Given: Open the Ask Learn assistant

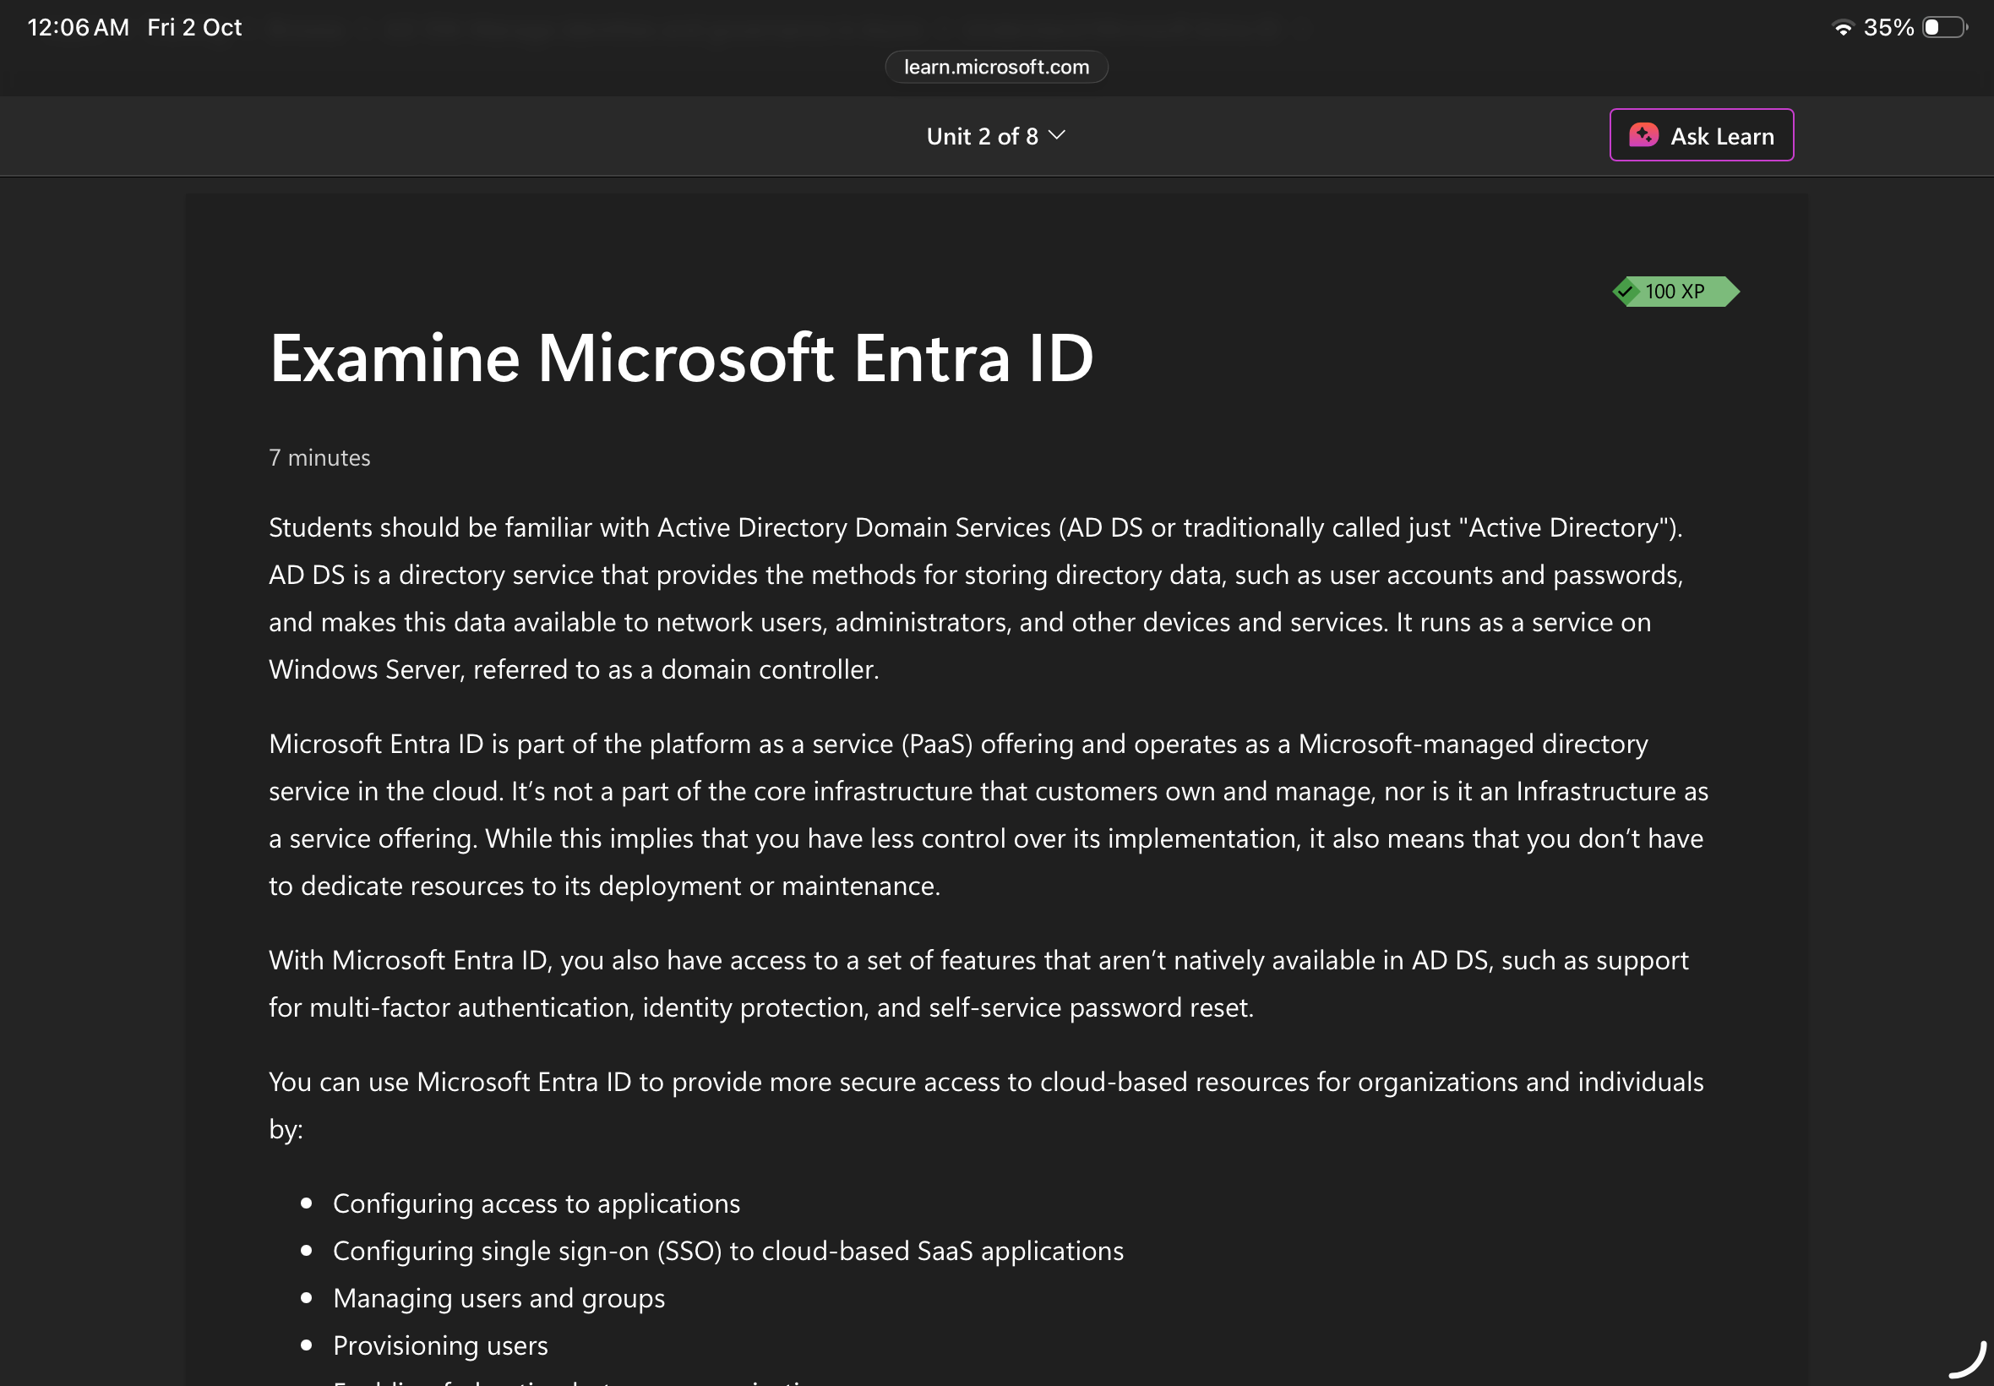Looking at the screenshot, I should click(x=1701, y=135).
